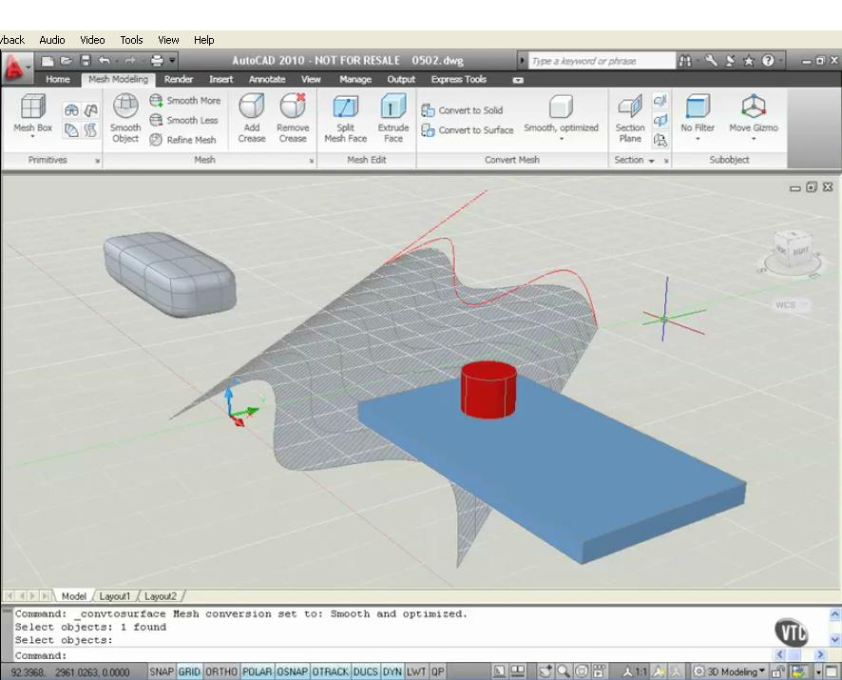842x680 pixels.
Task: Click the Tabulated Surface mesh icon
Action: pos(90,129)
